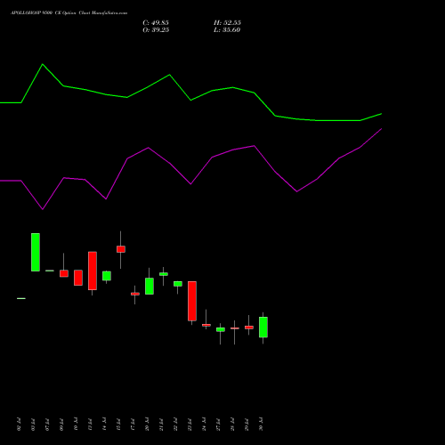Select the last green candle for 30 Jul
The width and height of the screenshot is (445, 445).
coord(263,328)
